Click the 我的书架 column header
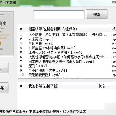 pyautogui.click(x=62, y=86)
